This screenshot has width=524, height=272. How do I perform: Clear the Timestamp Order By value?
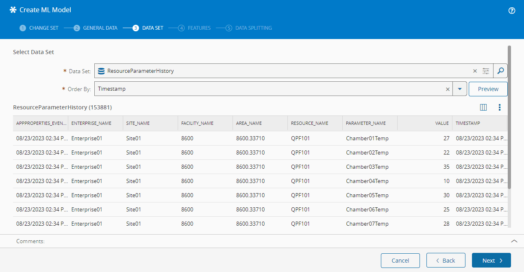448,89
